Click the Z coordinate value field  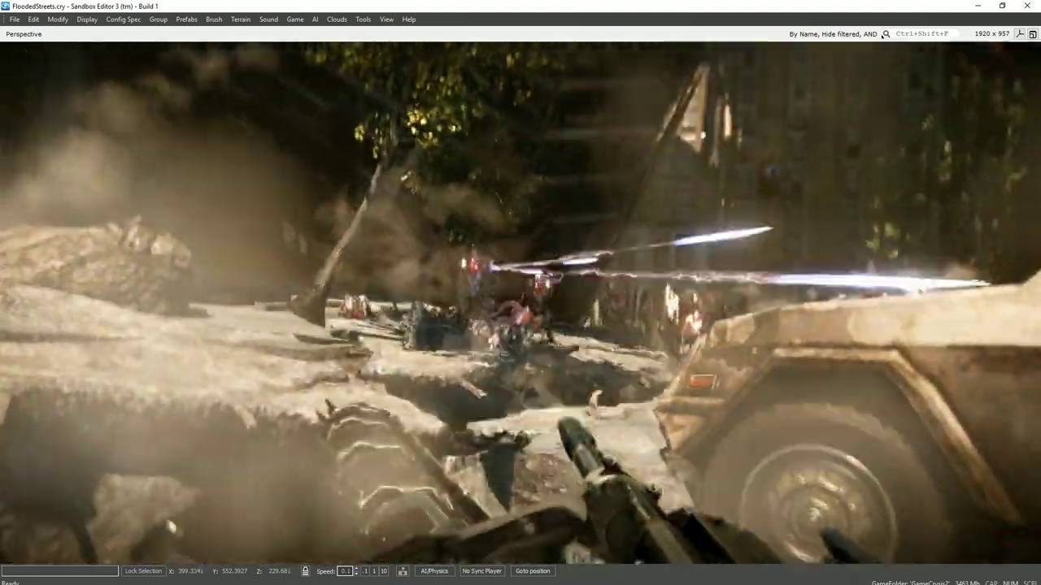click(279, 571)
